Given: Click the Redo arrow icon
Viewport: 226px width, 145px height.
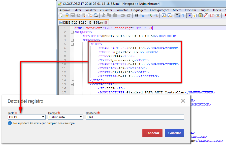Looking at the screenshot, I should [129, 15].
